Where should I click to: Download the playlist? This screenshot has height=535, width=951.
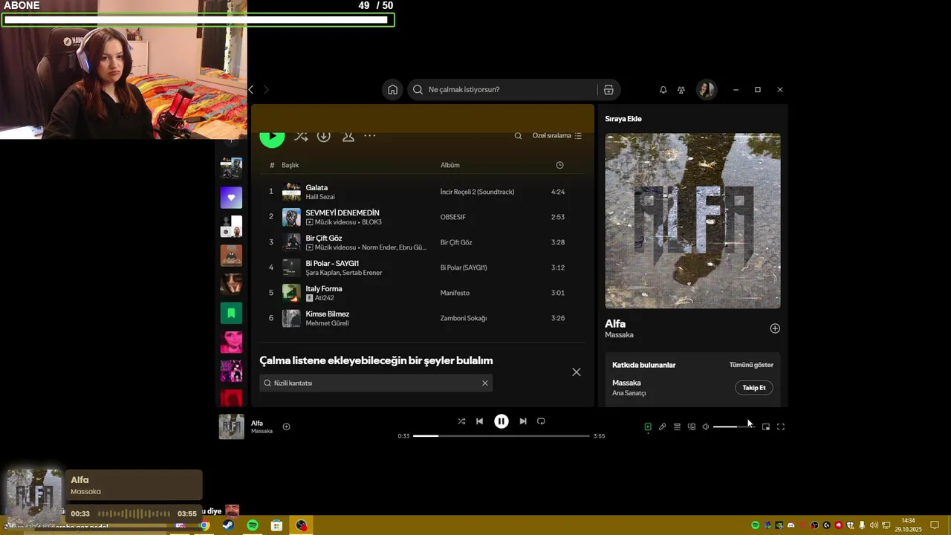click(x=324, y=136)
